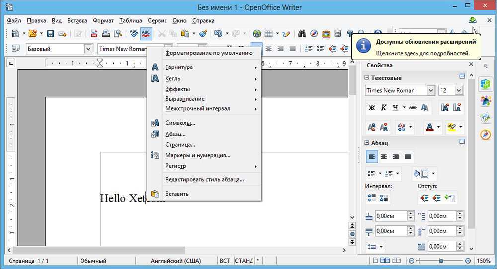
Task: Open Find and Replace binoculars icon
Action: click(302, 34)
